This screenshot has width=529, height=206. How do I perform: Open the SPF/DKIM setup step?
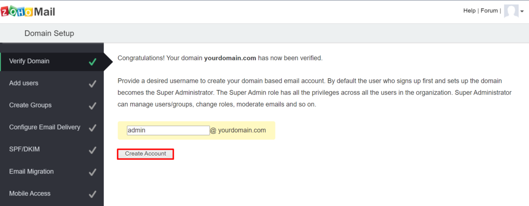coord(24,150)
